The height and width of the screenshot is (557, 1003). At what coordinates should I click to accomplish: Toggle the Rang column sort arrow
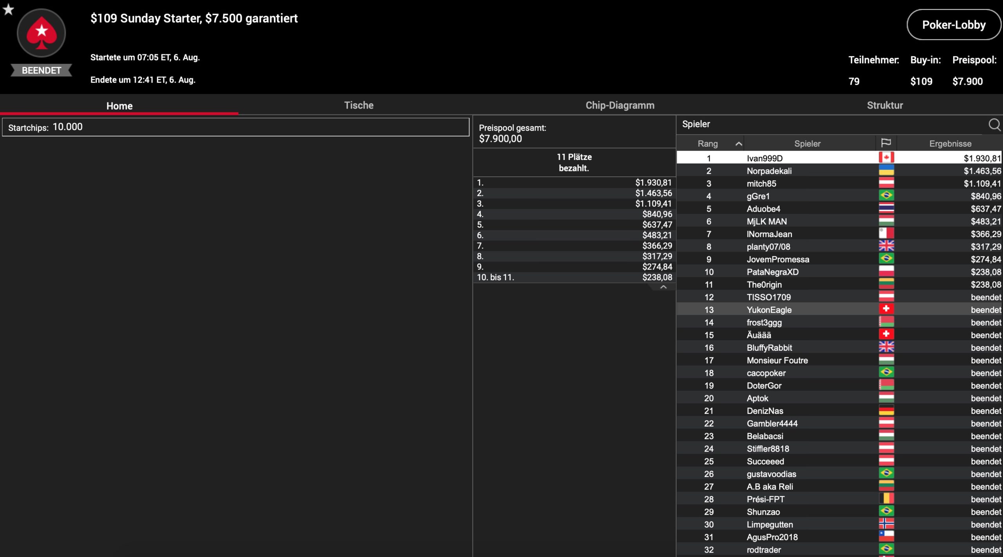pos(739,144)
